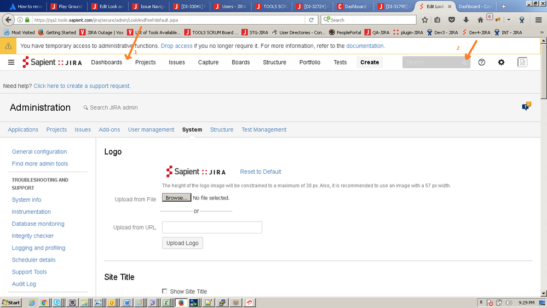Click the create a support request link
This screenshot has height=308, width=547.
pos(82,86)
